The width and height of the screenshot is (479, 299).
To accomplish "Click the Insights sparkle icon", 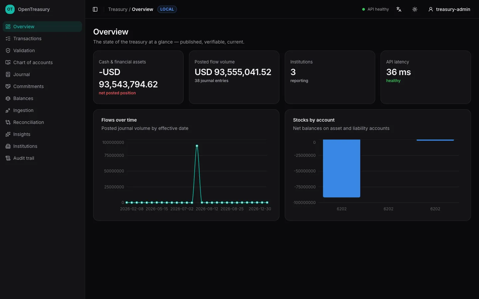I will (8, 134).
